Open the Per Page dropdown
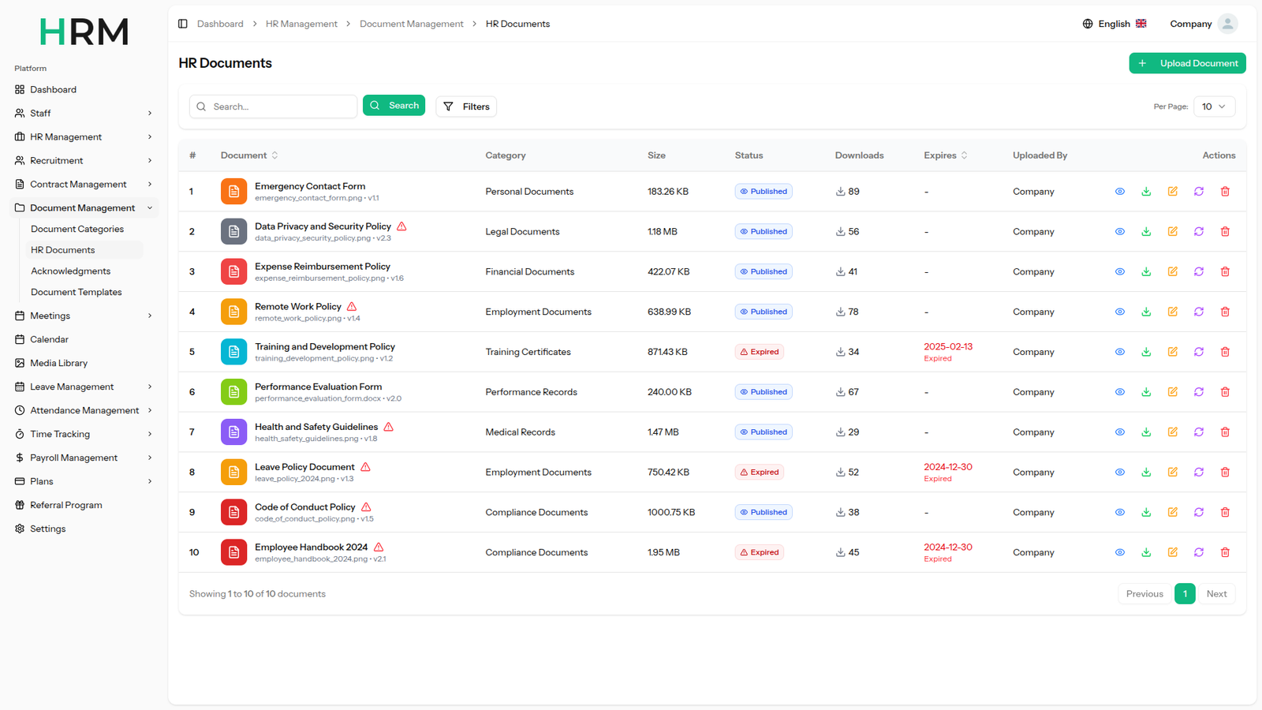Screen dimensions: 1262x710 [x=1213, y=106]
